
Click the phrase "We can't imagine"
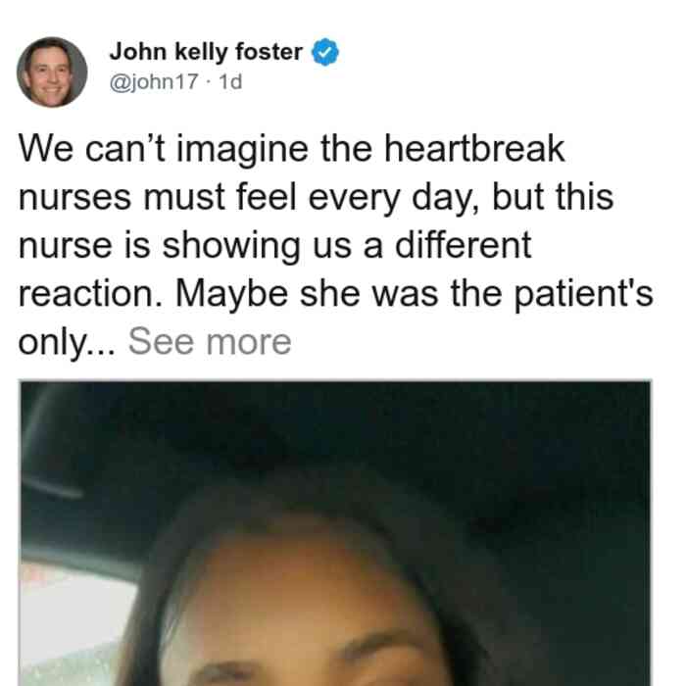164,149
